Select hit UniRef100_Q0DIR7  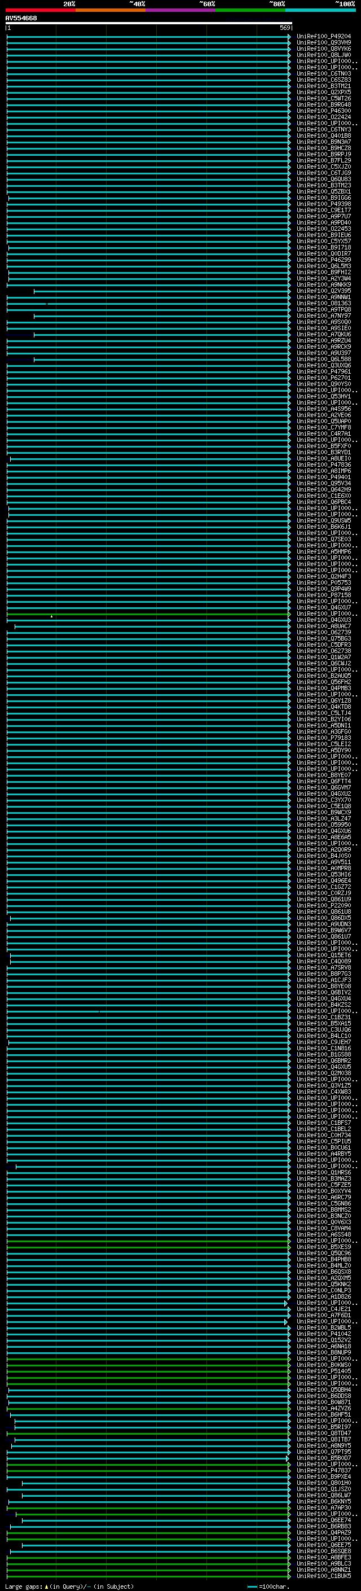click(323, 254)
